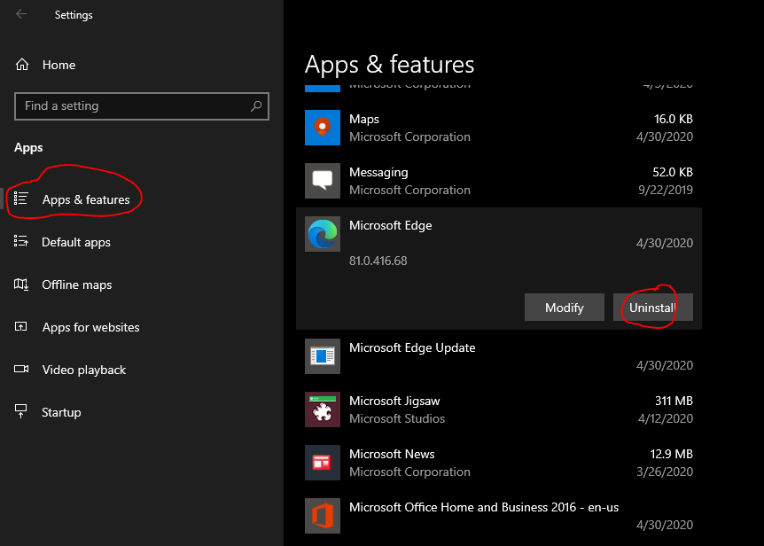Click the Microsoft Edge logo icon
Viewport: 764px width, 546px height.
(322, 234)
